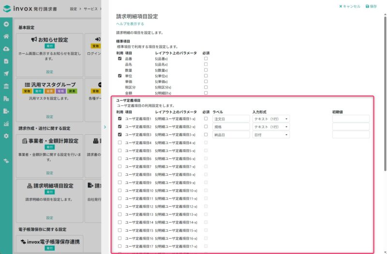Click the キャンセル cancel button
This screenshot has height=254, width=387.
(350, 6)
